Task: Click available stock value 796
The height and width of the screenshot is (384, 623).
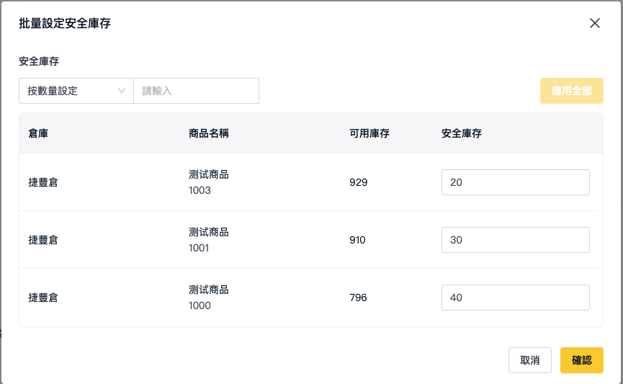Action: point(358,298)
